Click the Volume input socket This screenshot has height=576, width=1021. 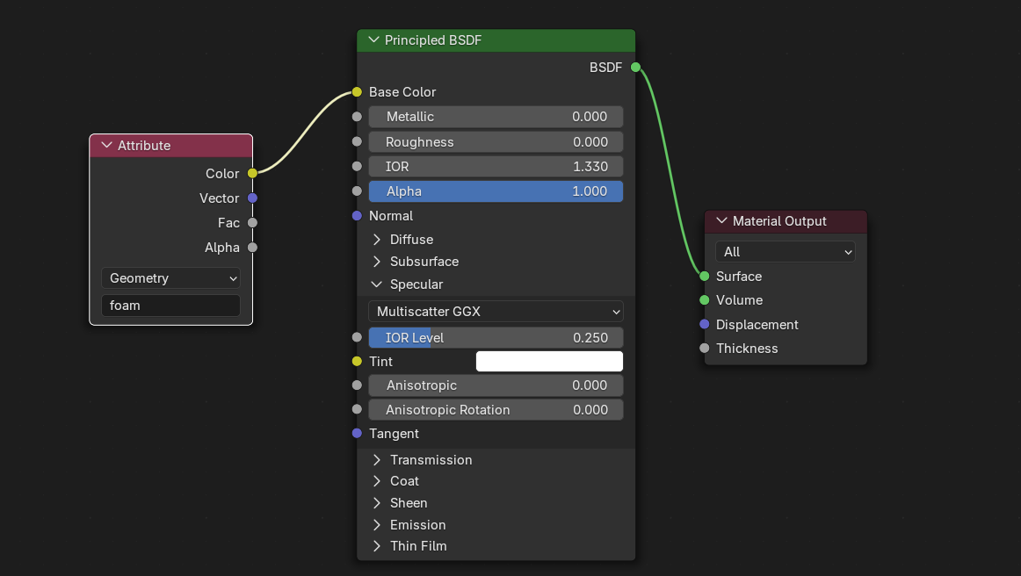coord(705,300)
